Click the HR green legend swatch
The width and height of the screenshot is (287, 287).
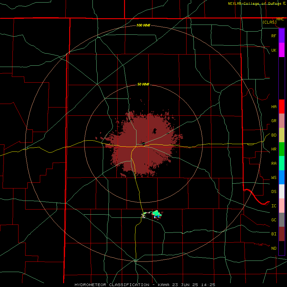coord(282,149)
